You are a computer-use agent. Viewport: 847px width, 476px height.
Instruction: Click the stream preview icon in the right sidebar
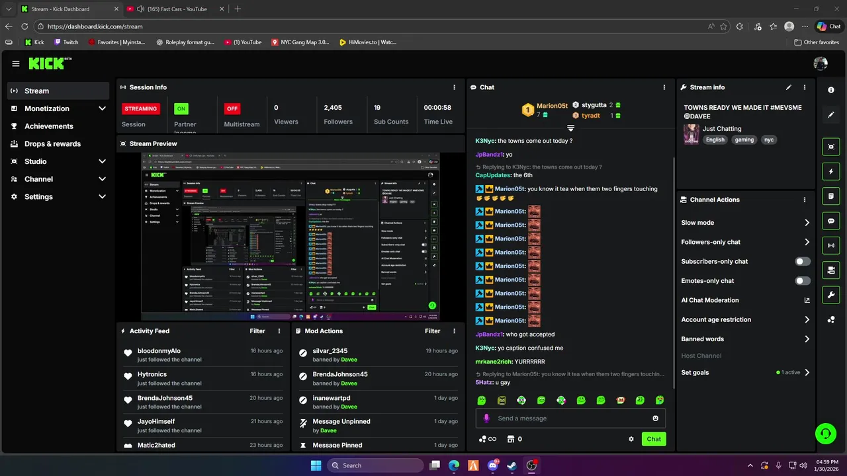click(831, 147)
